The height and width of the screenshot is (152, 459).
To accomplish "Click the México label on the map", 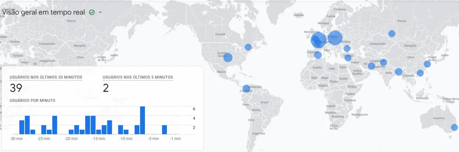I will pyautogui.click(x=221, y=71).
